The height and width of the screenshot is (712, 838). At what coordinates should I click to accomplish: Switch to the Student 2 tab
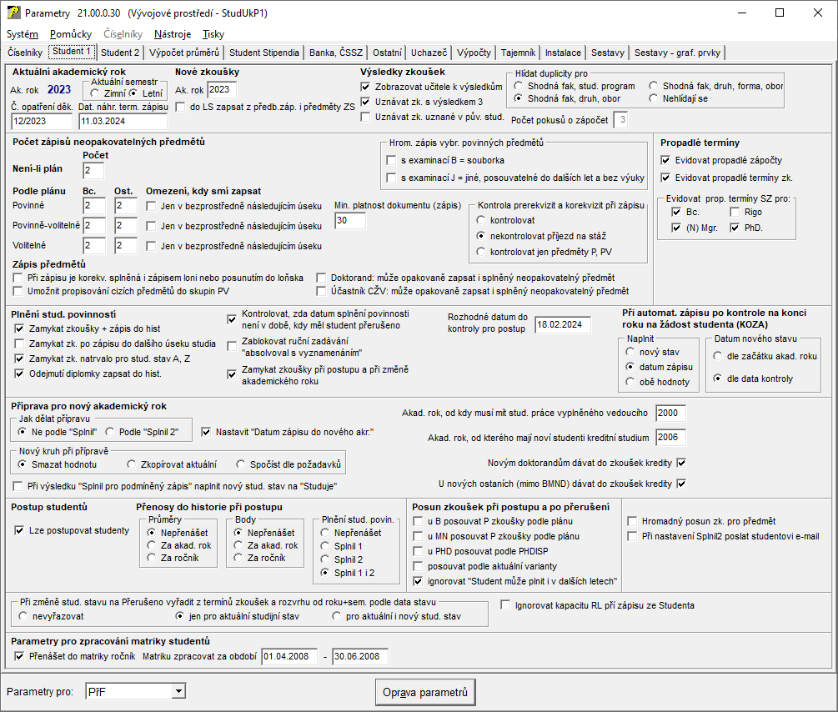pyautogui.click(x=120, y=53)
